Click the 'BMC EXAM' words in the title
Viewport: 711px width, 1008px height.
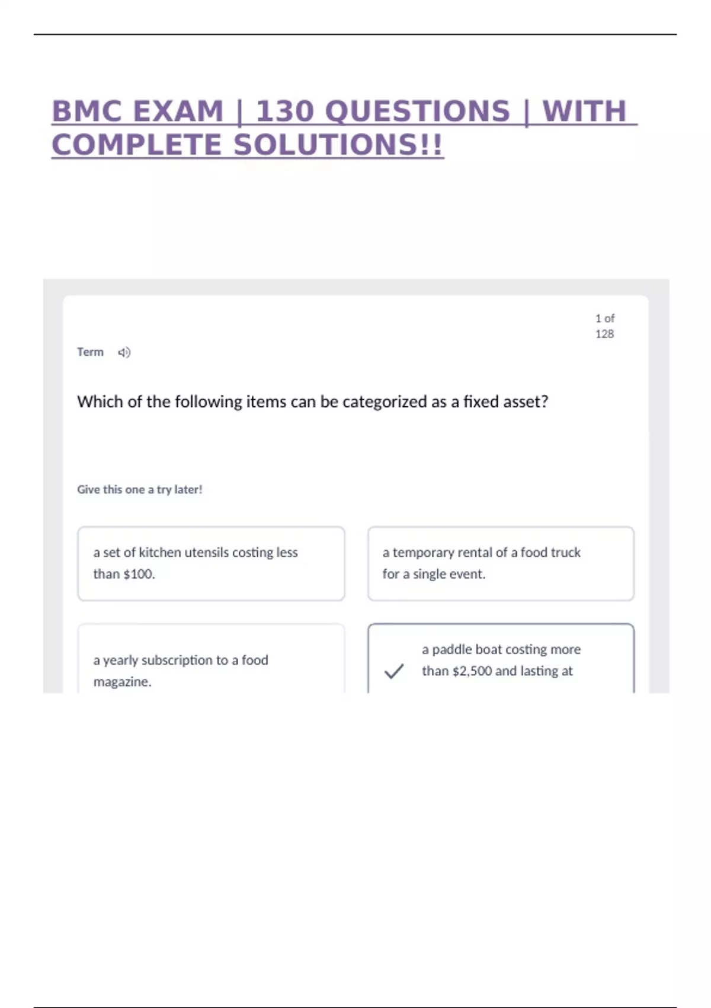coord(137,111)
